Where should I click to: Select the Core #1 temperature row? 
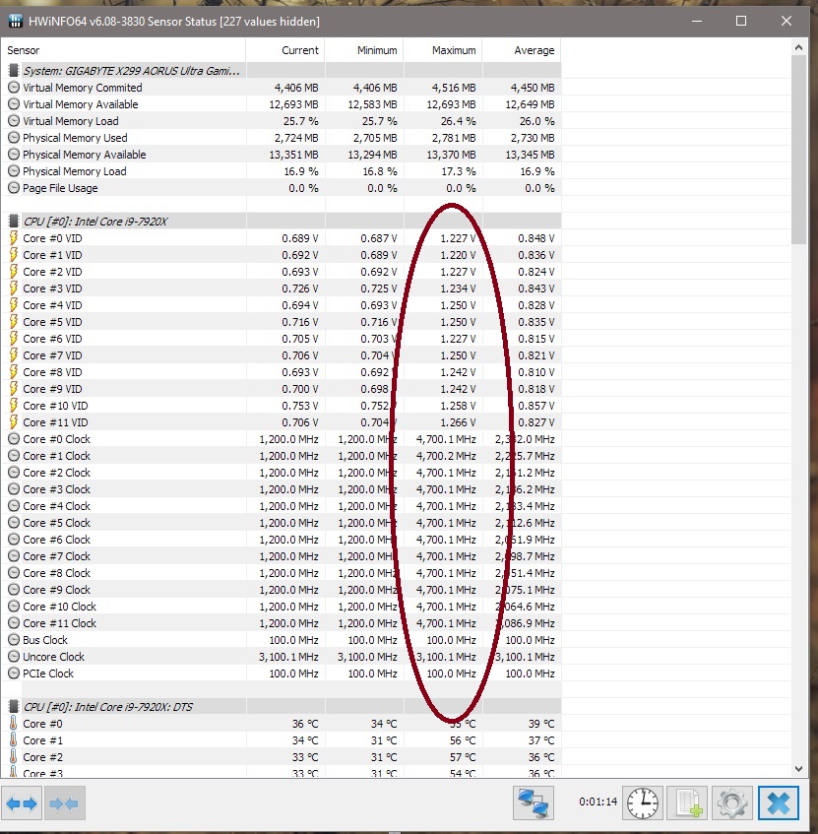coord(282,740)
